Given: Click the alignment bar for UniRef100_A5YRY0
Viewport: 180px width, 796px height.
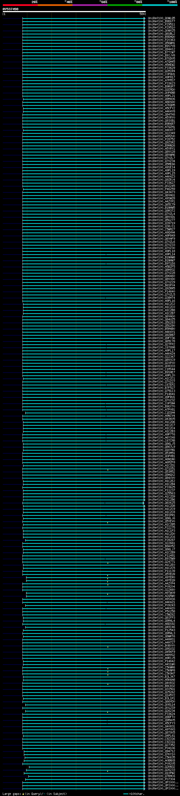Looking at the screenshot, I should 84,117.
